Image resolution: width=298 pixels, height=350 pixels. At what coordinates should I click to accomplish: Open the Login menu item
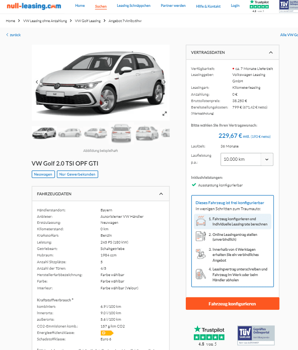[x=235, y=6]
